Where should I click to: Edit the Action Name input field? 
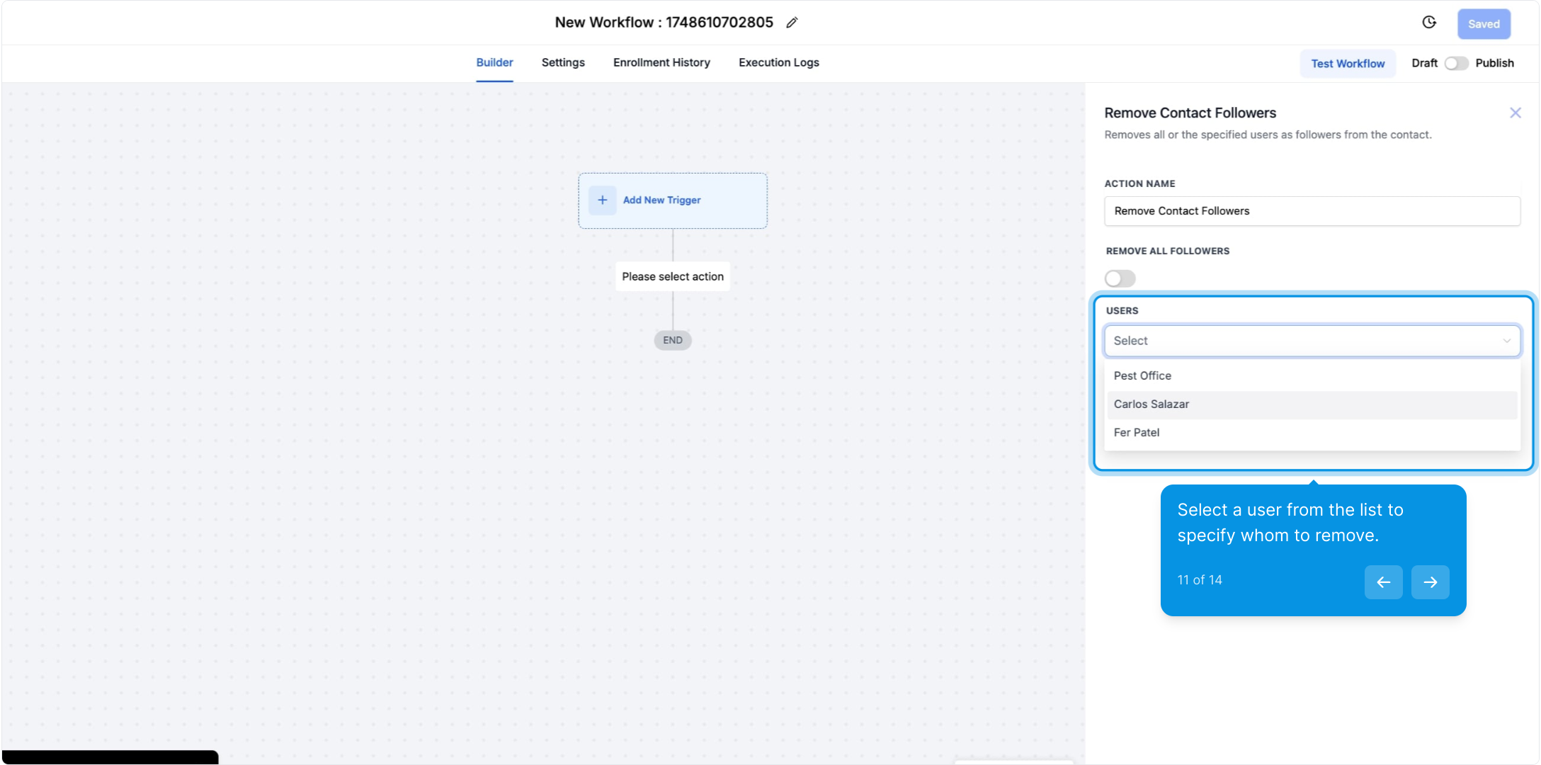point(1312,211)
